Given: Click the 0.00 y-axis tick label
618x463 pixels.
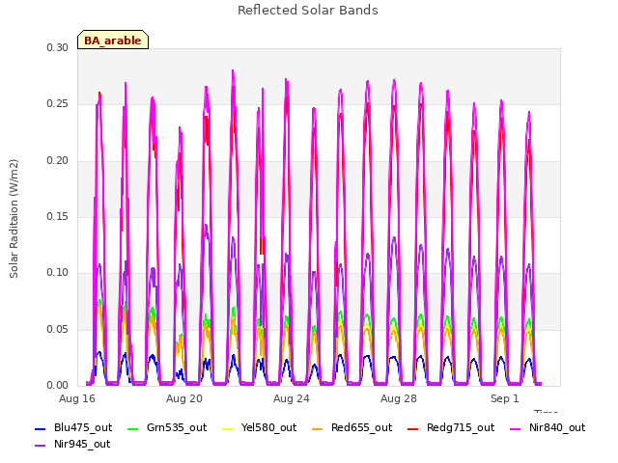Looking at the screenshot, I should pos(57,385).
